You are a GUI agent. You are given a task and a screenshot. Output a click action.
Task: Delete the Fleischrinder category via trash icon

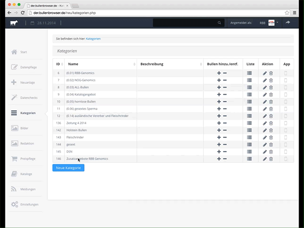click(271, 137)
